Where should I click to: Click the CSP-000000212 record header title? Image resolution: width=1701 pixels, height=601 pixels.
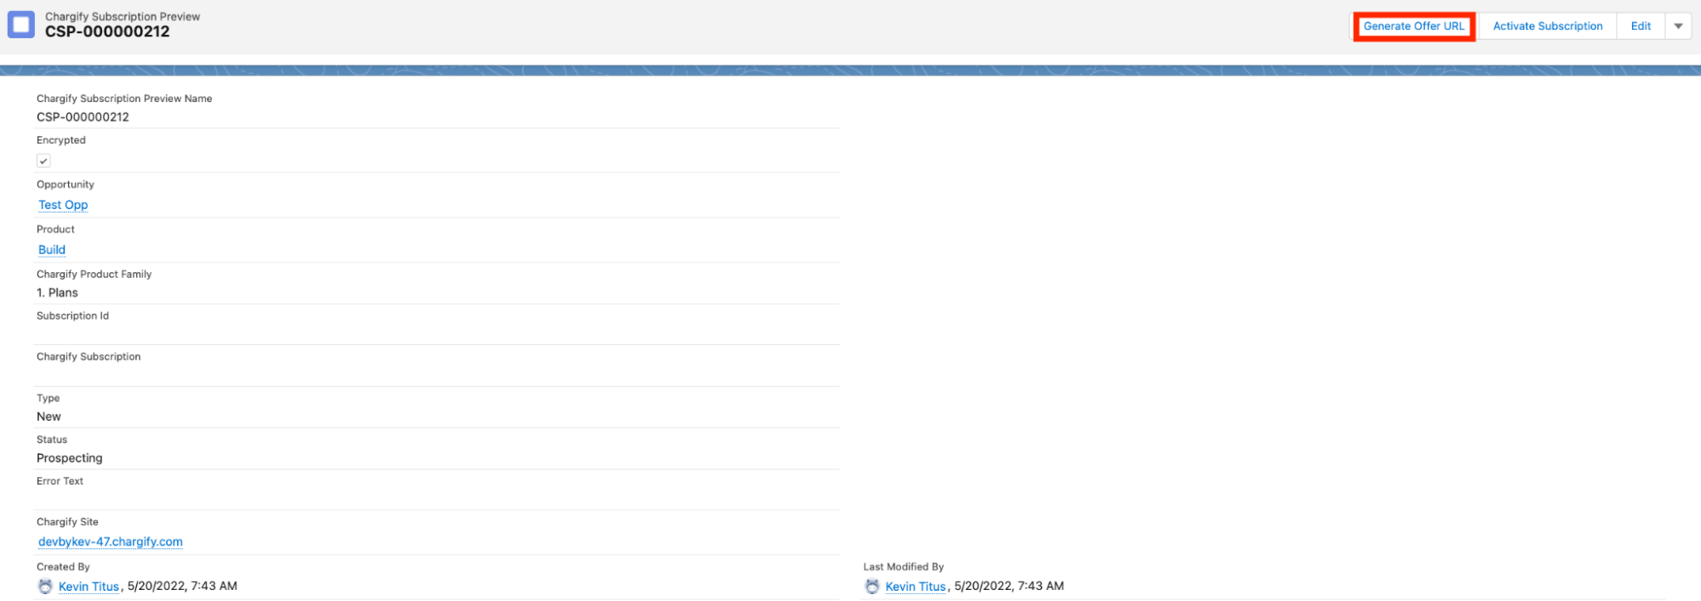point(107,32)
